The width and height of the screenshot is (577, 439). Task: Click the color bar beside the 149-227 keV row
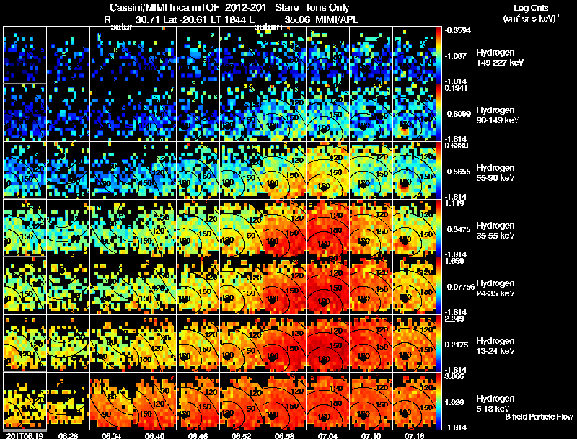click(439, 55)
